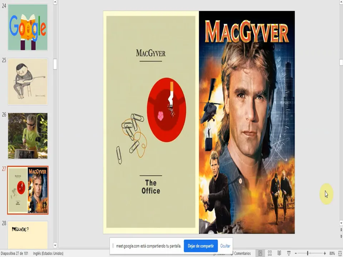This screenshot has width=343, height=257.
Task: Click the minimalist MacGyver Office poster image
Action: [151, 122]
